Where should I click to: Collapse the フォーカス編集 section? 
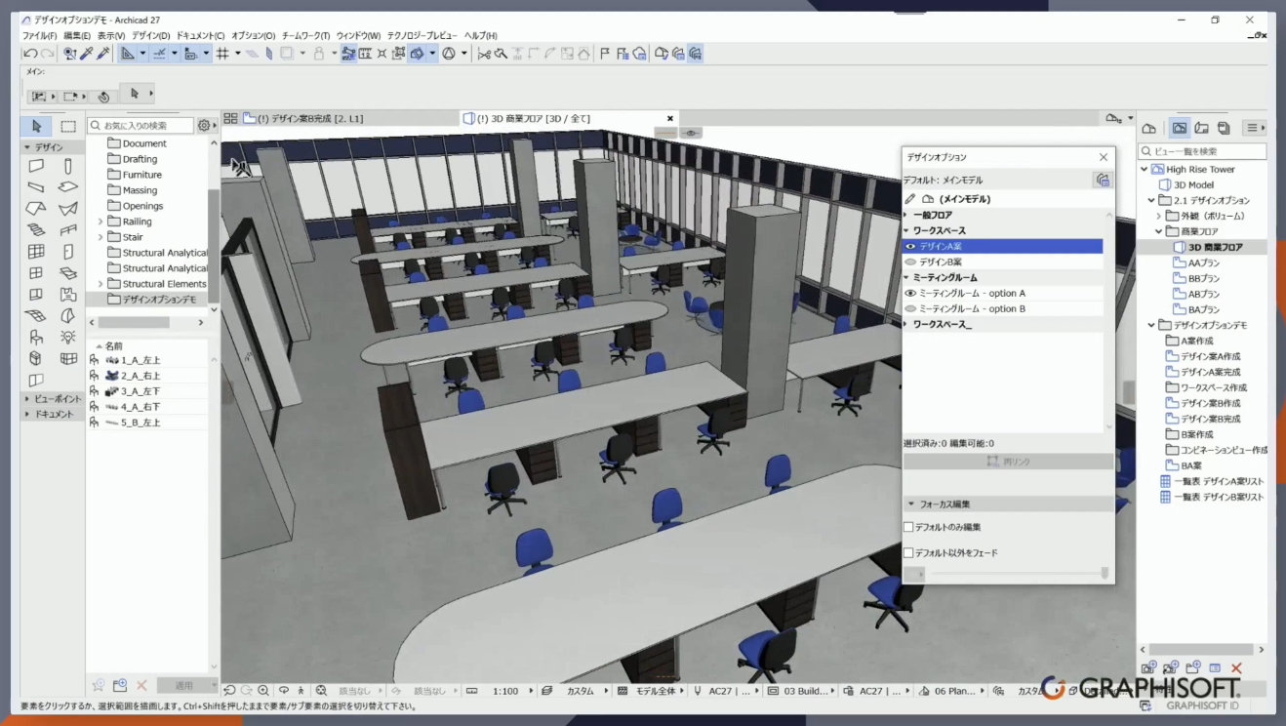point(910,504)
